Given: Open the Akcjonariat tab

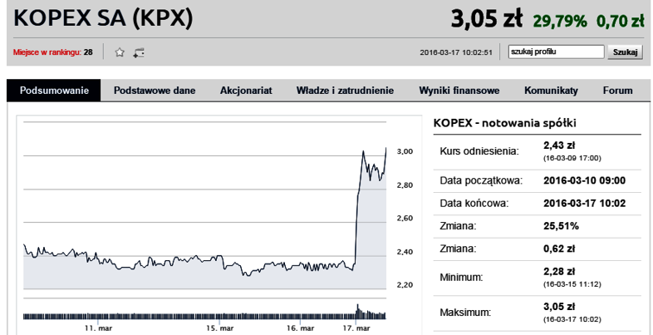Looking at the screenshot, I should 246,91.
